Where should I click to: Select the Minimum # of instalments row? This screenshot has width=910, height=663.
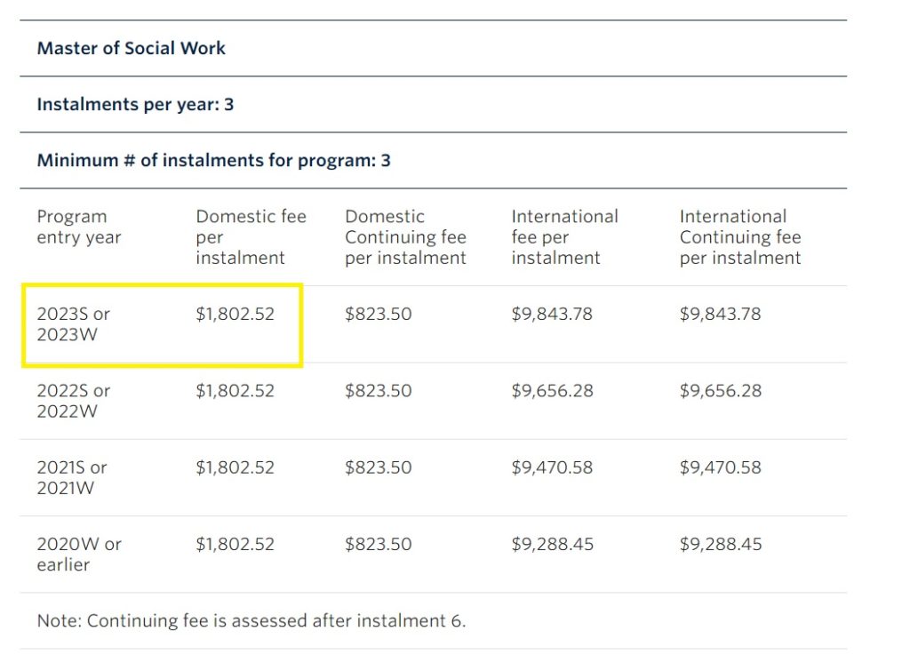(213, 161)
